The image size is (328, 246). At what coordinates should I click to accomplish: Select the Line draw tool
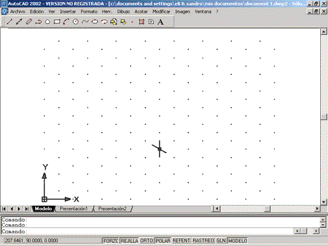click(x=10, y=22)
